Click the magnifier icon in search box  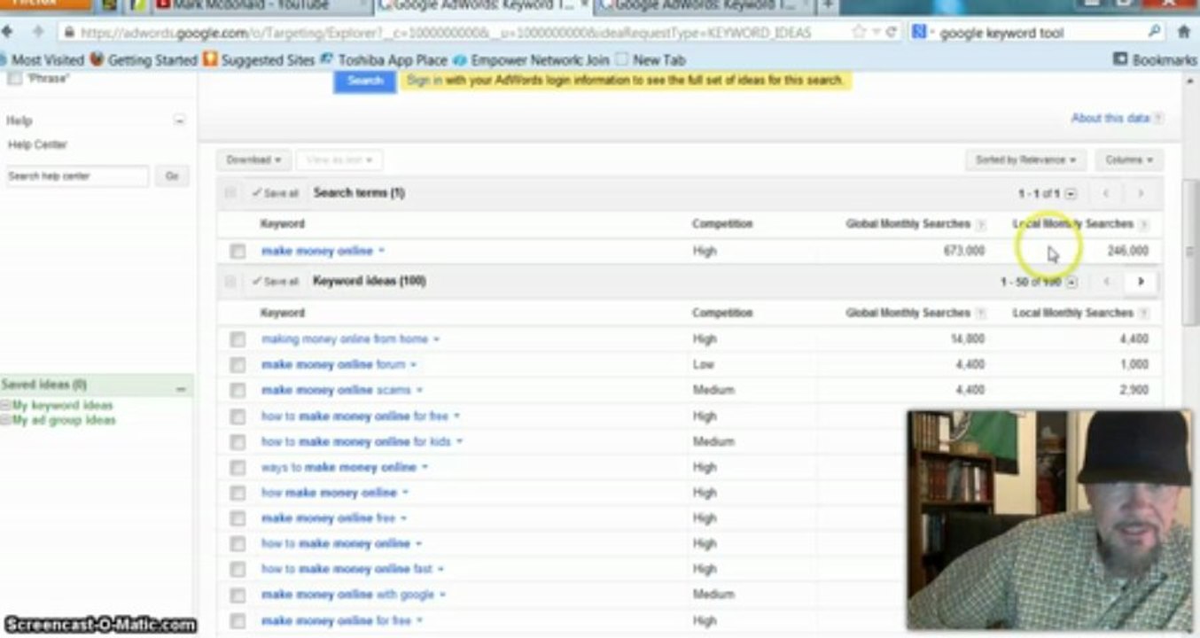(x=1154, y=32)
